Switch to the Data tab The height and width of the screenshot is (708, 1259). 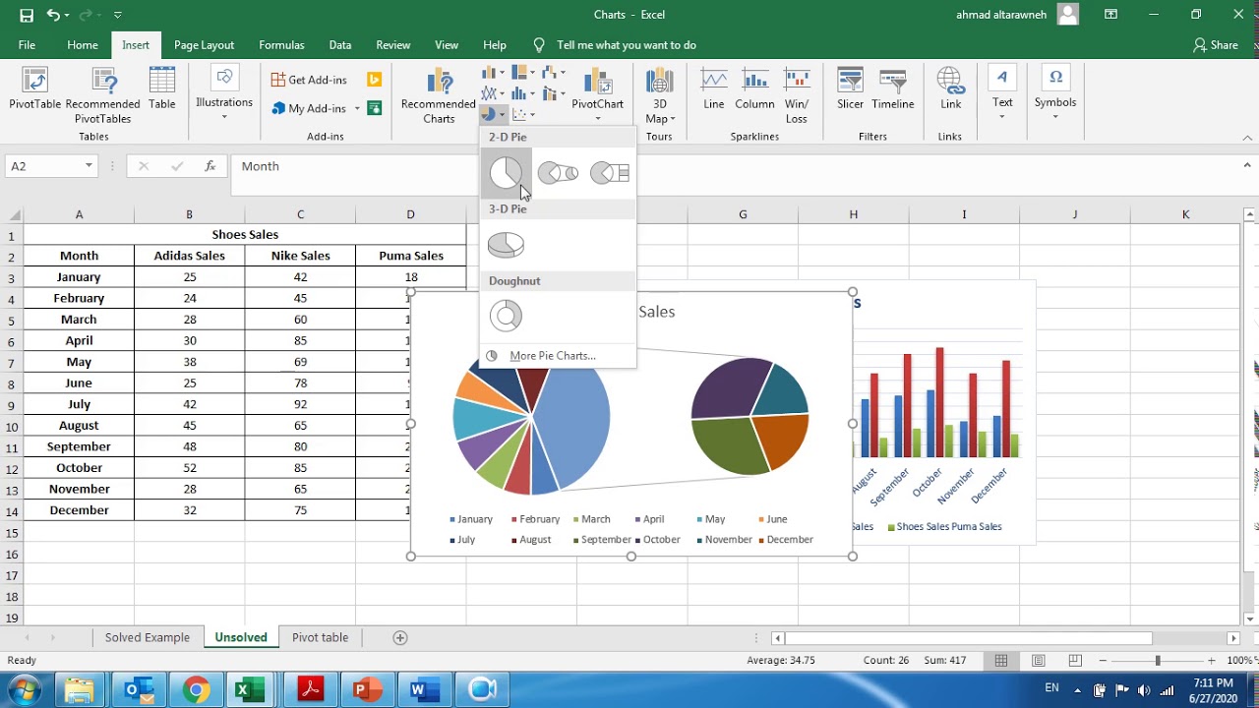340,45
